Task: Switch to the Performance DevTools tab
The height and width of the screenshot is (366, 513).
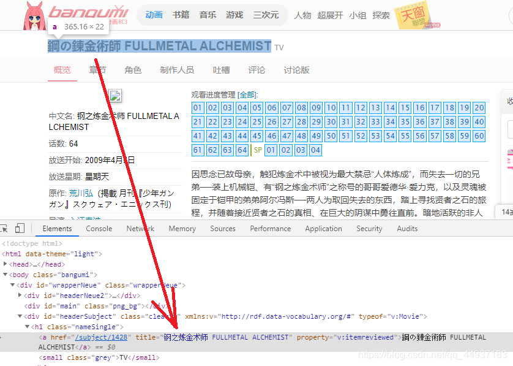Action: (x=270, y=229)
